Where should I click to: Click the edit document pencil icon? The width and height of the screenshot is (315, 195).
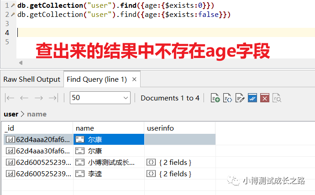click(240, 98)
